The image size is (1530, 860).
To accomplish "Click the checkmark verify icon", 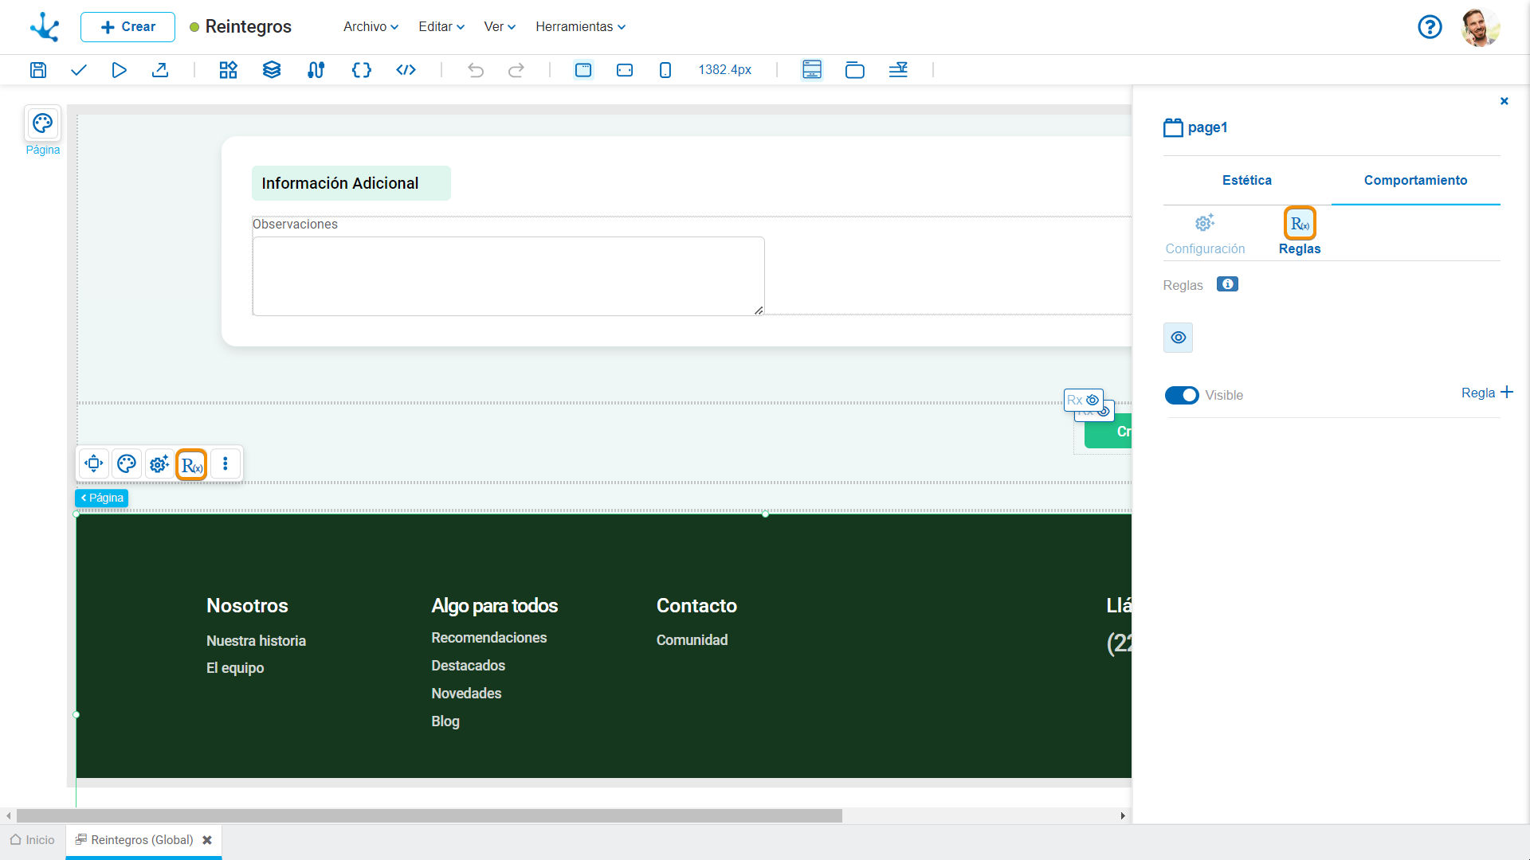I will pyautogui.click(x=78, y=70).
